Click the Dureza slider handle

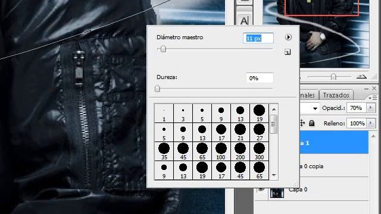click(157, 89)
